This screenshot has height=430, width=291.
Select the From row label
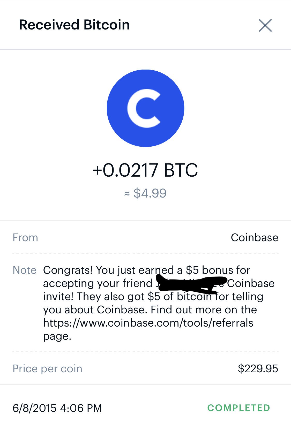click(x=25, y=238)
